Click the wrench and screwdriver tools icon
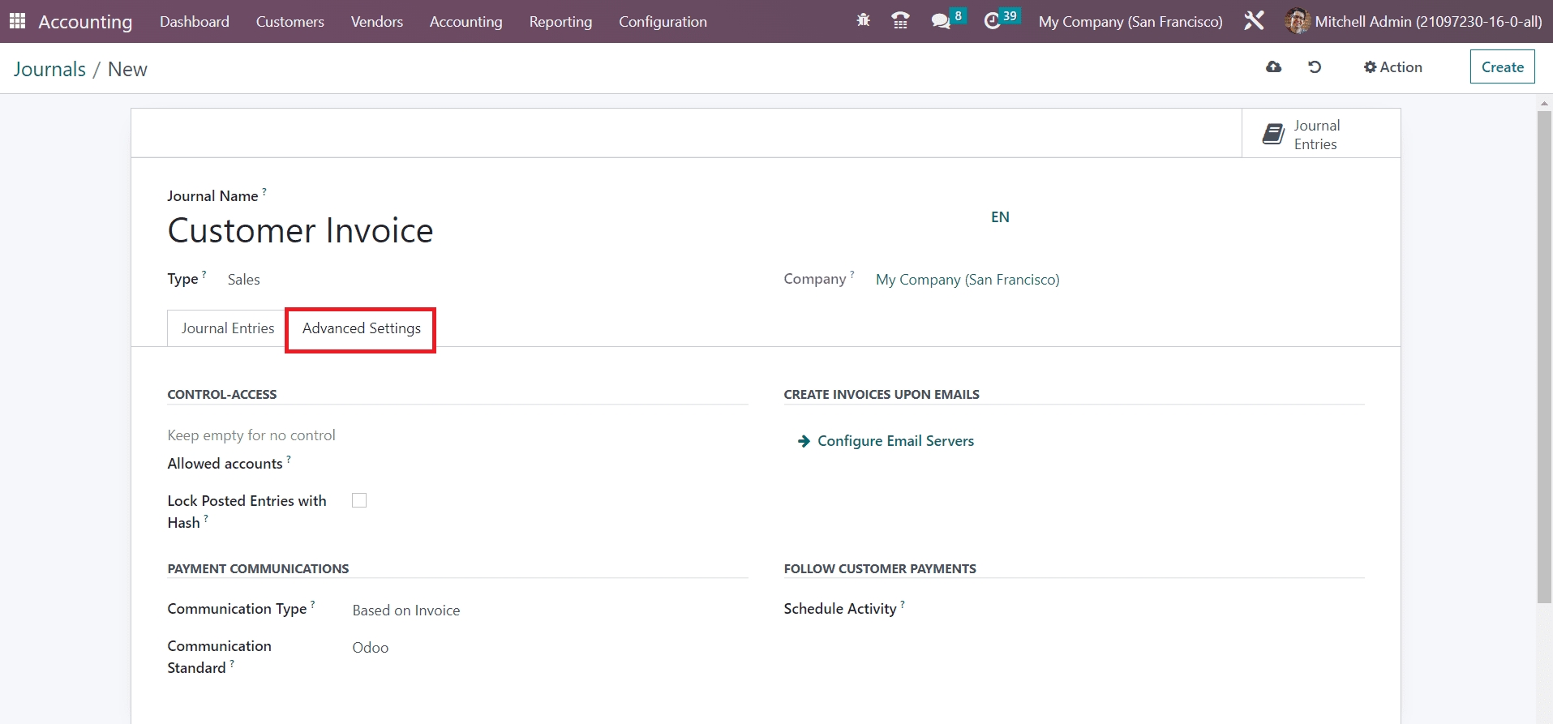This screenshot has width=1553, height=724. point(1254,21)
